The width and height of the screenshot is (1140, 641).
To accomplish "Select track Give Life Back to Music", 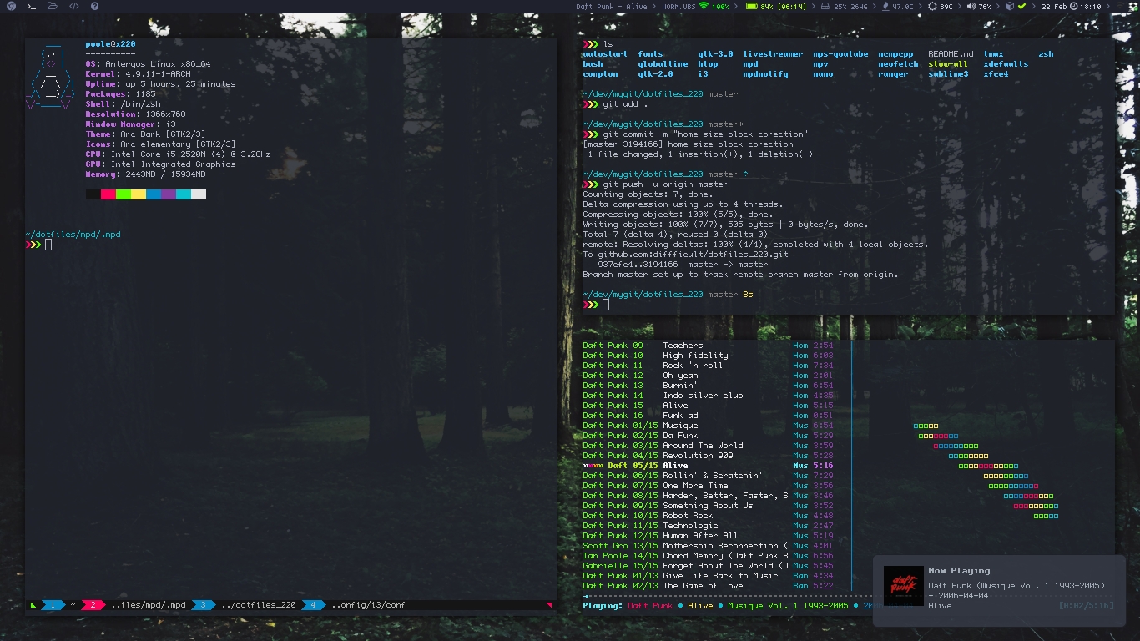I will coord(708,576).
